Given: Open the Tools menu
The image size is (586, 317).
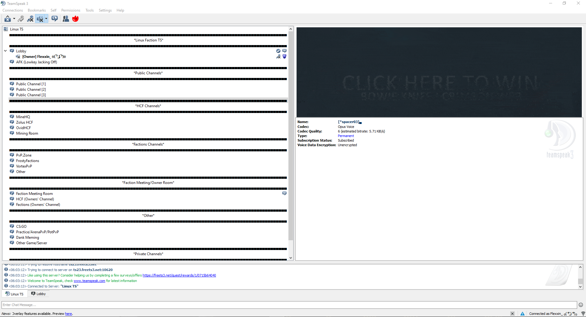Looking at the screenshot, I should coord(89,10).
